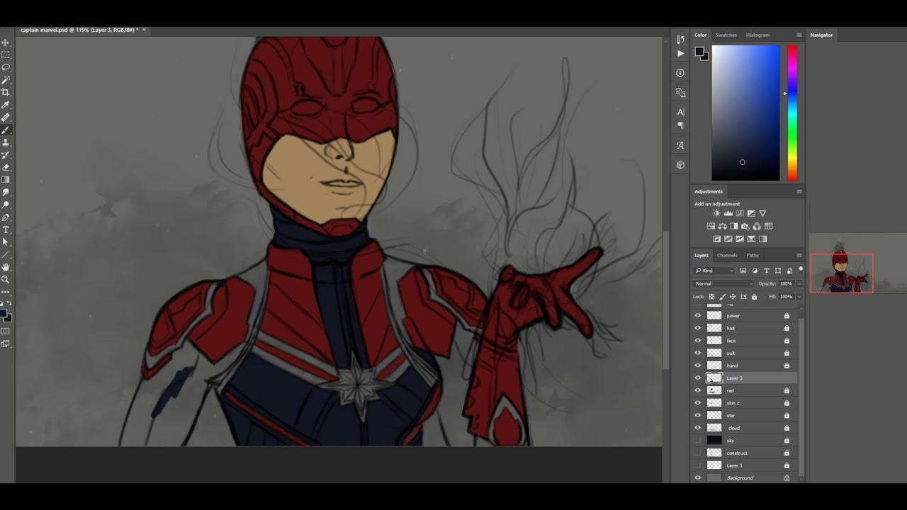Add a Color Balance adjustment
The width and height of the screenshot is (907, 510).
pyautogui.click(x=722, y=226)
